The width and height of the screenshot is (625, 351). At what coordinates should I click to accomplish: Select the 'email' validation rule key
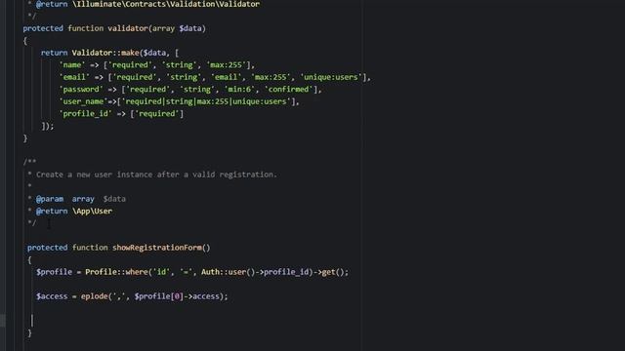(x=74, y=77)
